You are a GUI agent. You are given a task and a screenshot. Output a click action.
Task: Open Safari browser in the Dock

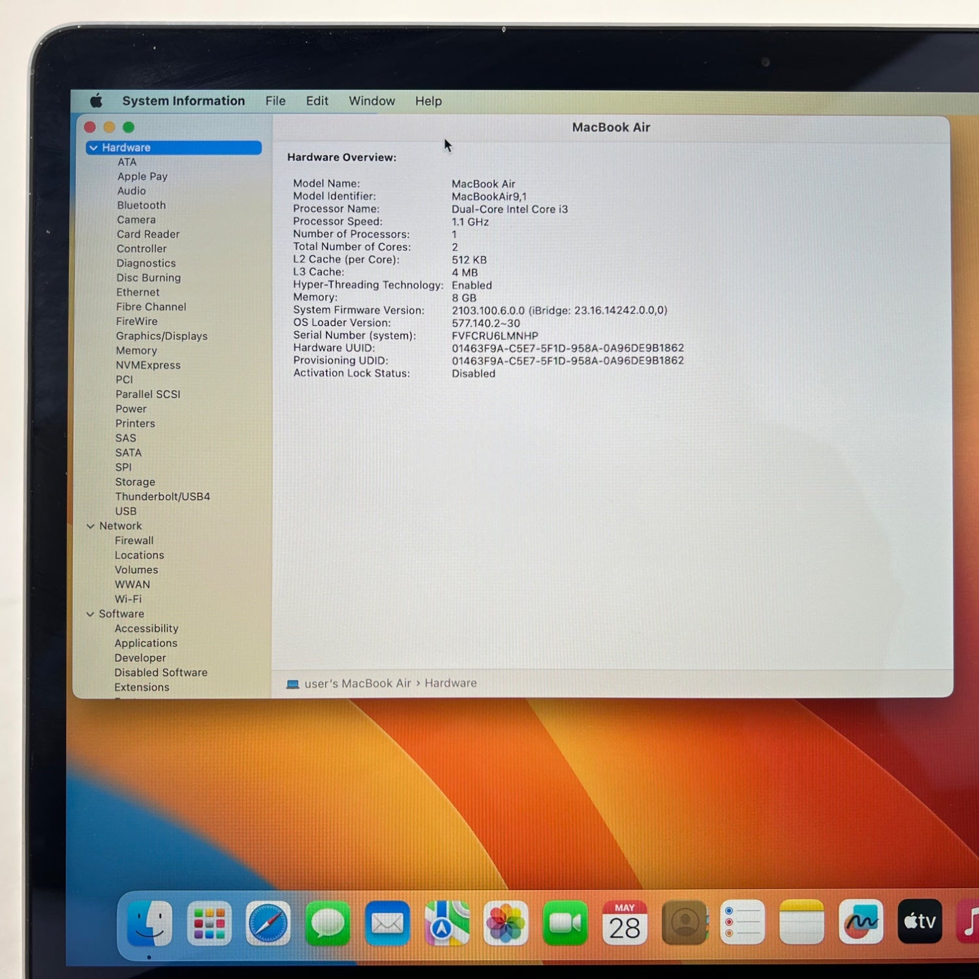tap(268, 924)
